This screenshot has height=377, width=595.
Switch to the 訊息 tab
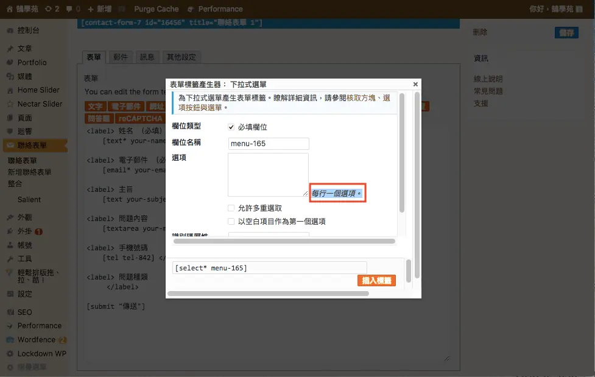[147, 57]
